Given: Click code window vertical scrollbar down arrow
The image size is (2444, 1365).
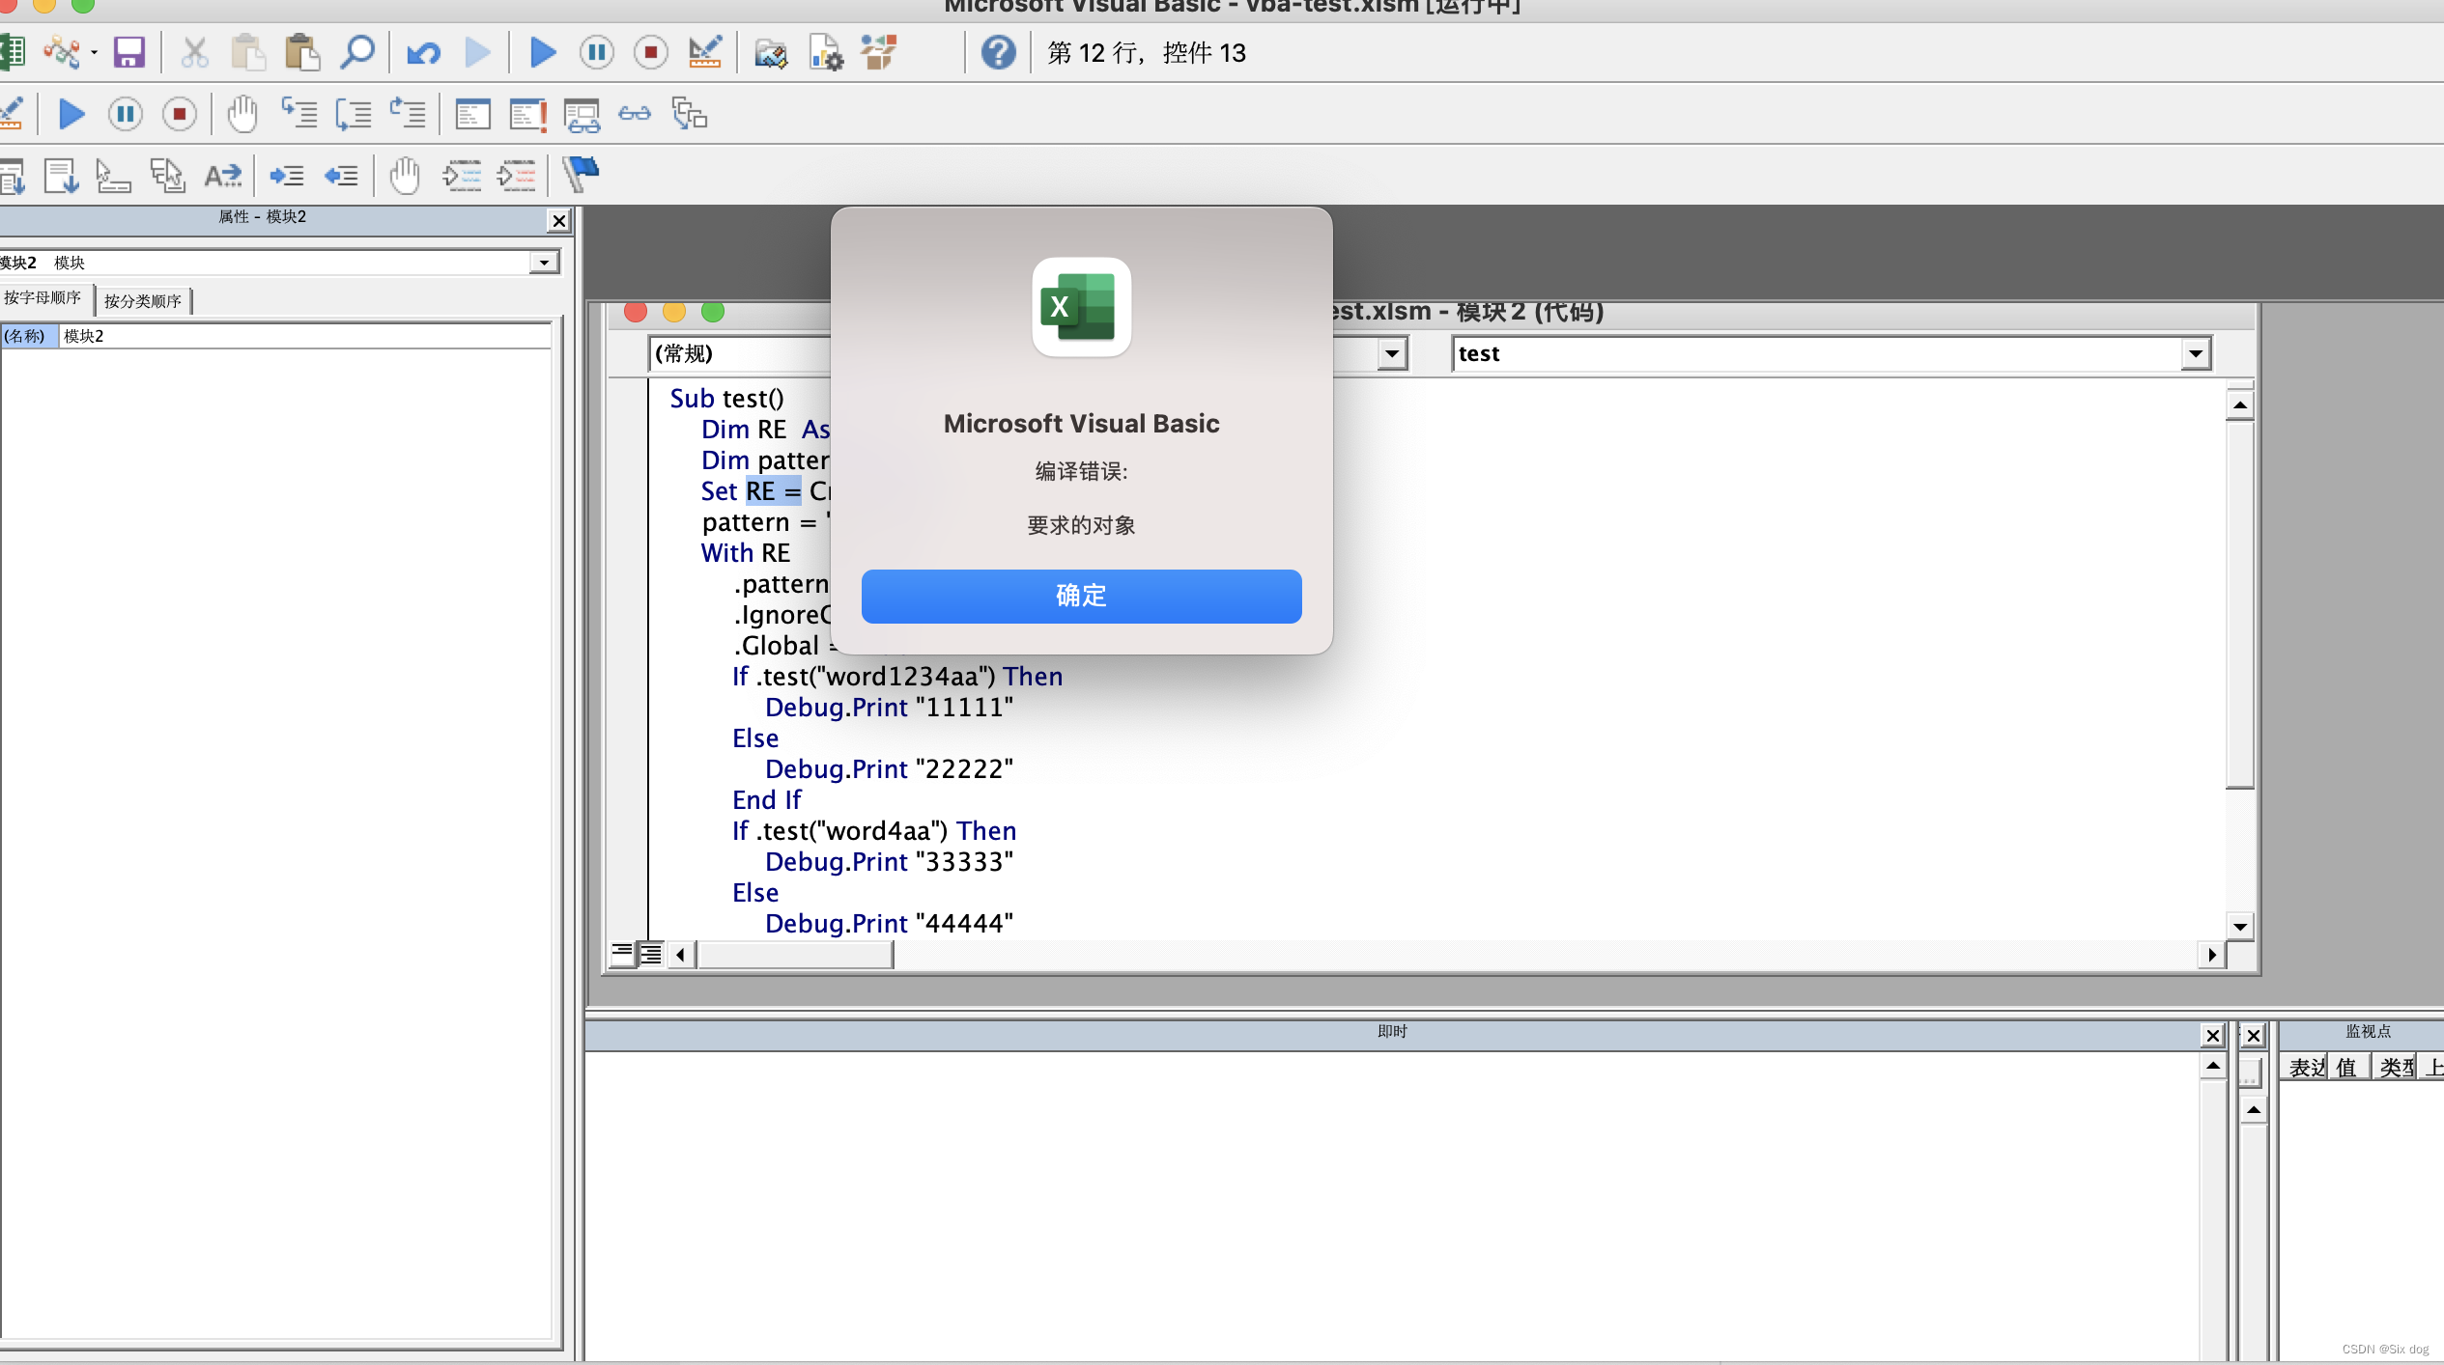Looking at the screenshot, I should [x=2239, y=926].
